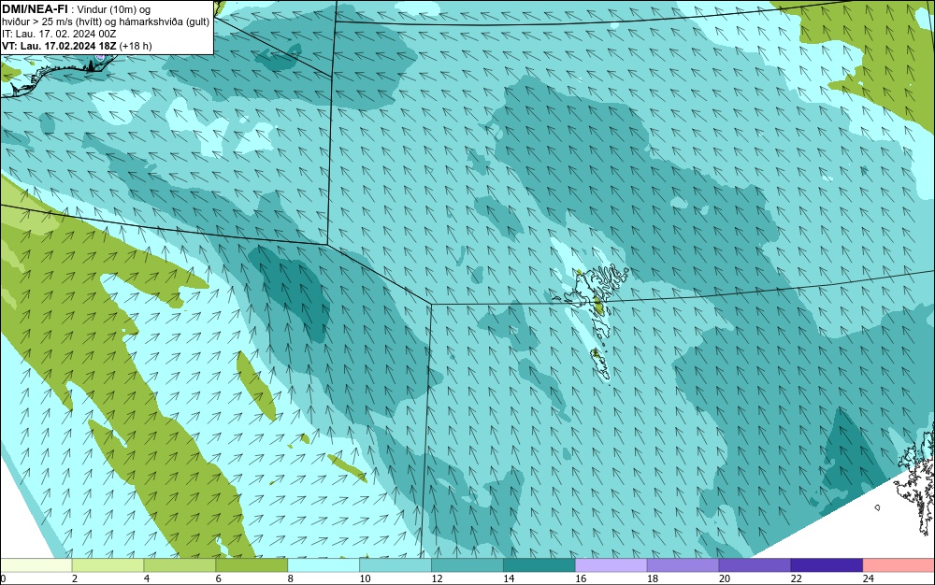Click the scale label "14"

tap(509, 578)
